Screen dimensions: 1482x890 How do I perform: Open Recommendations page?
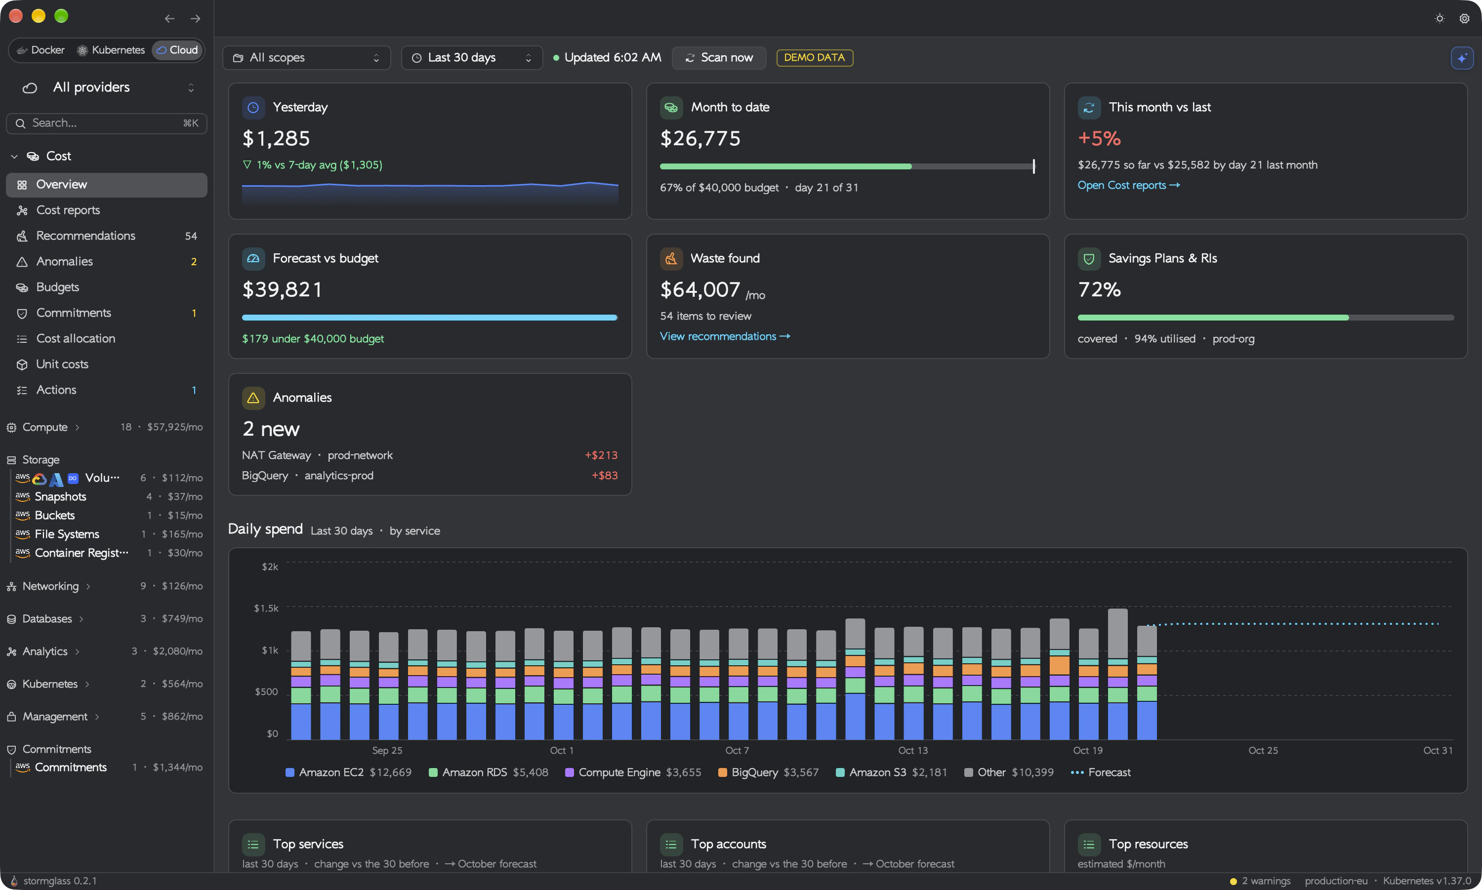click(107, 236)
